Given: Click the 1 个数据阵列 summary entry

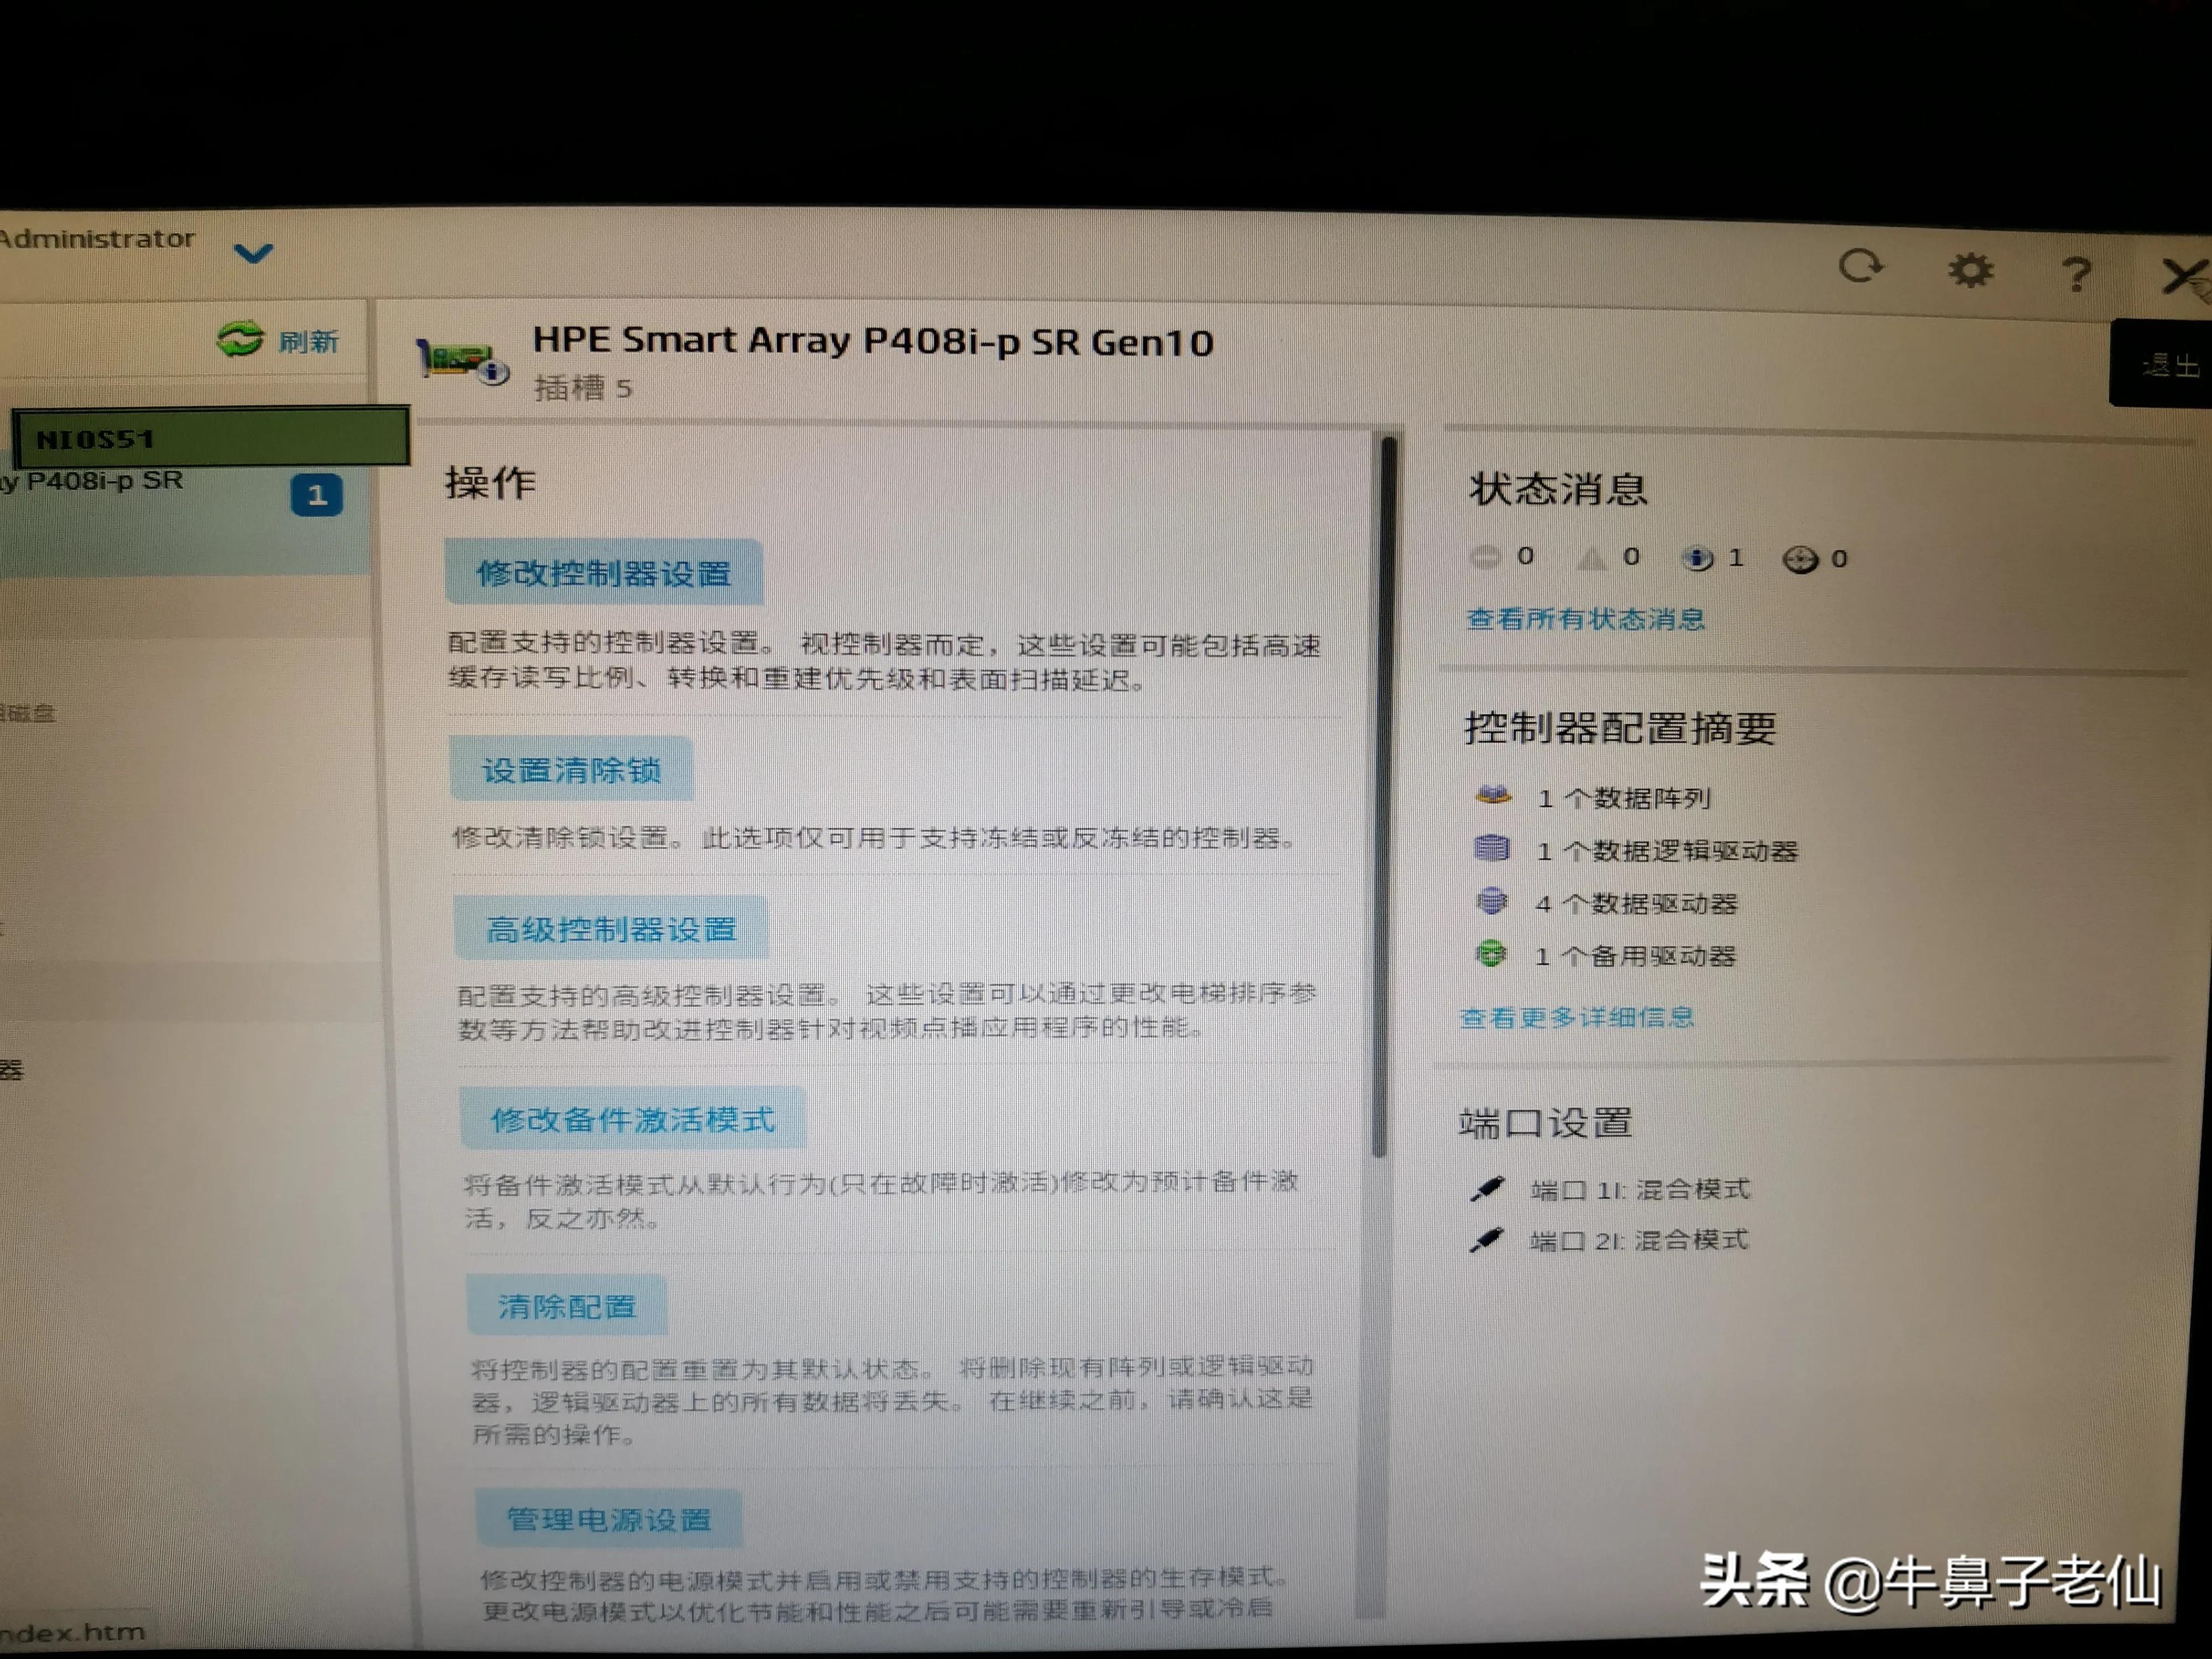Looking at the screenshot, I should (x=1624, y=798).
